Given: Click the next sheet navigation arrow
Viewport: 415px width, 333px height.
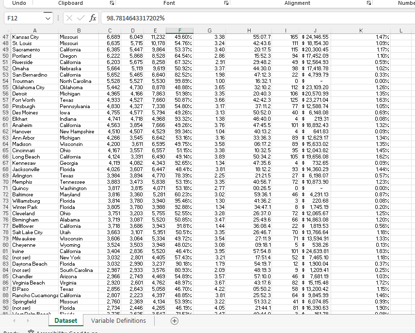Looking at the screenshot, I should click(28, 321).
